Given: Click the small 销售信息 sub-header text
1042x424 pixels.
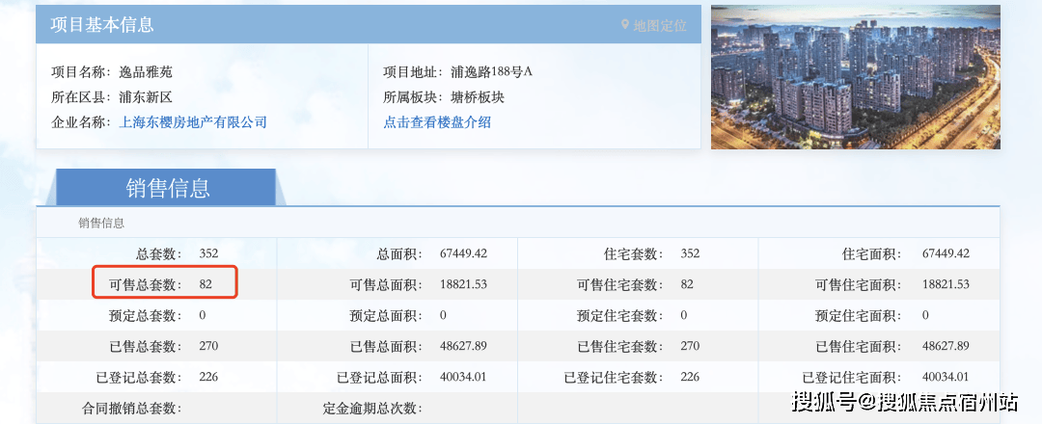Looking at the screenshot, I should 101,223.
